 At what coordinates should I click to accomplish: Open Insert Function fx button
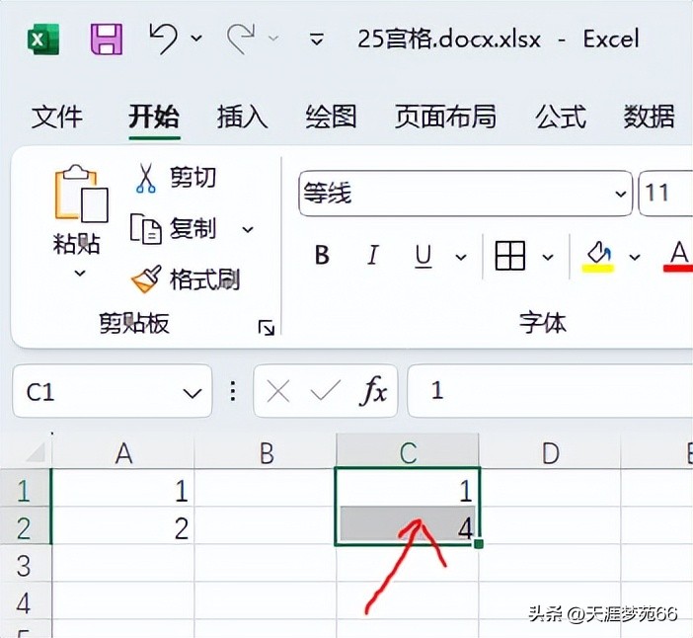[374, 391]
